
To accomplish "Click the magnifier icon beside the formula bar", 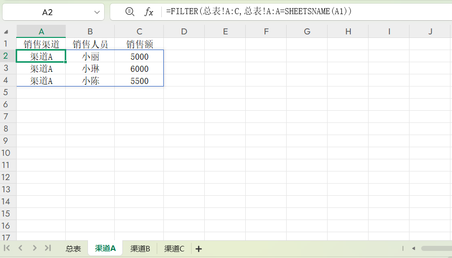I will pyautogui.click(x=130, y=12).
